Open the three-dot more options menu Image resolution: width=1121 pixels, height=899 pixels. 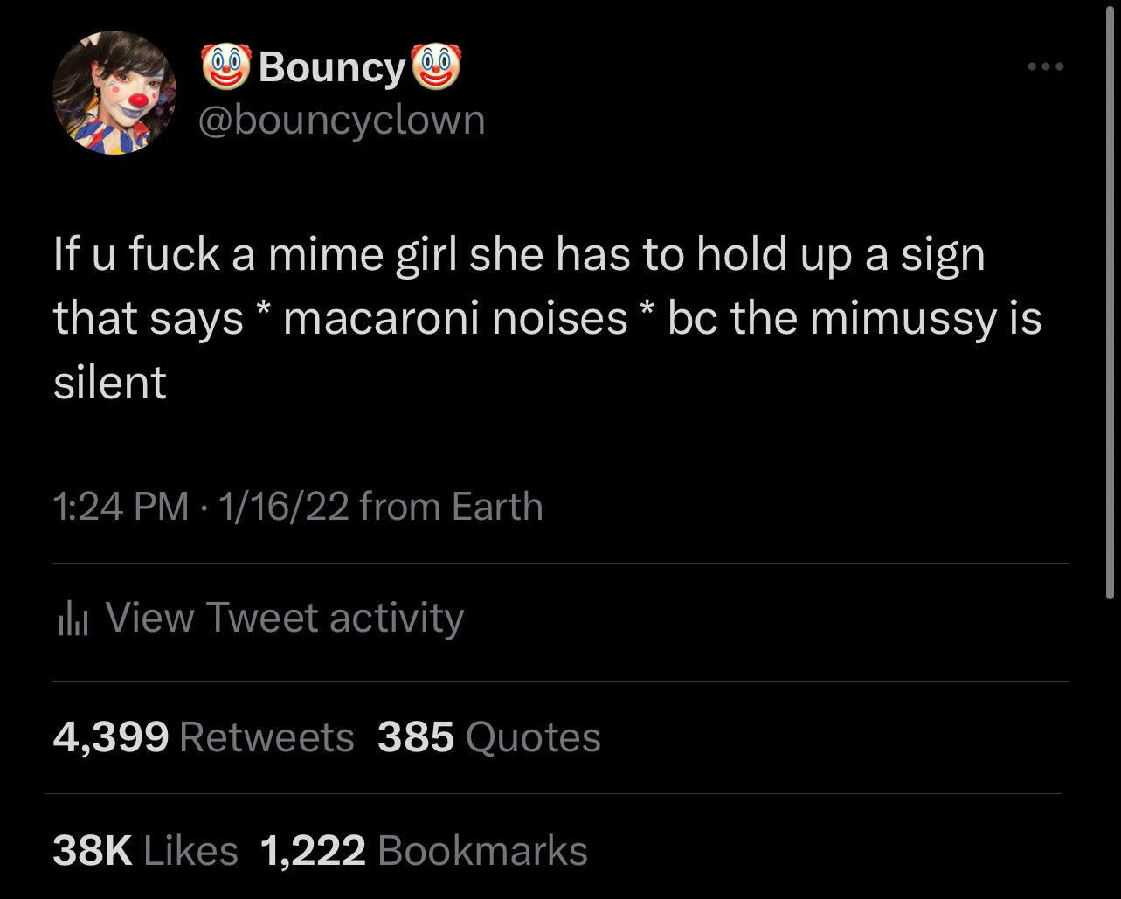click(x=1045, y=66)
